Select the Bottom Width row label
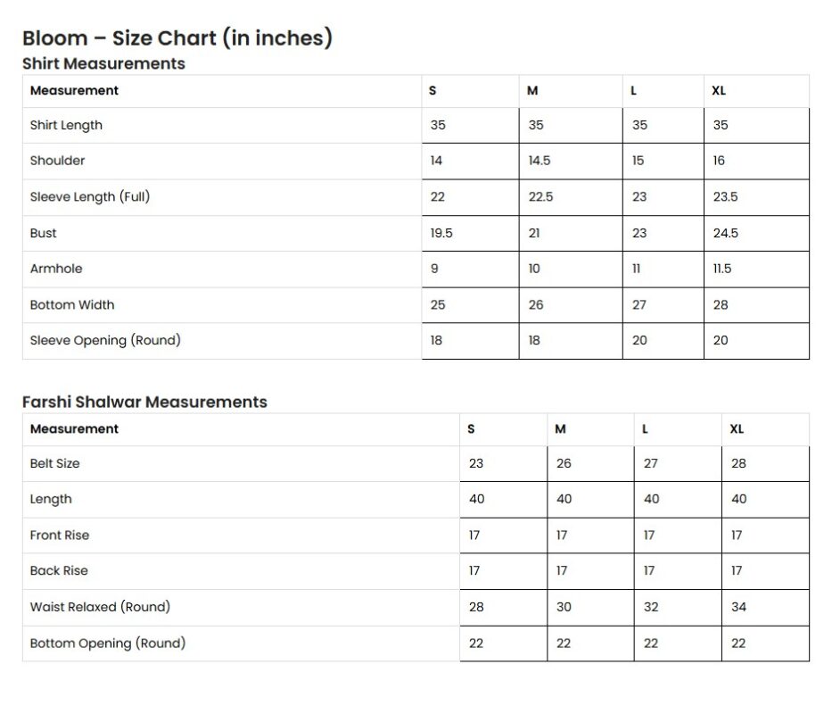The width and height of the screenshot is (832, 714). point(72,304)
